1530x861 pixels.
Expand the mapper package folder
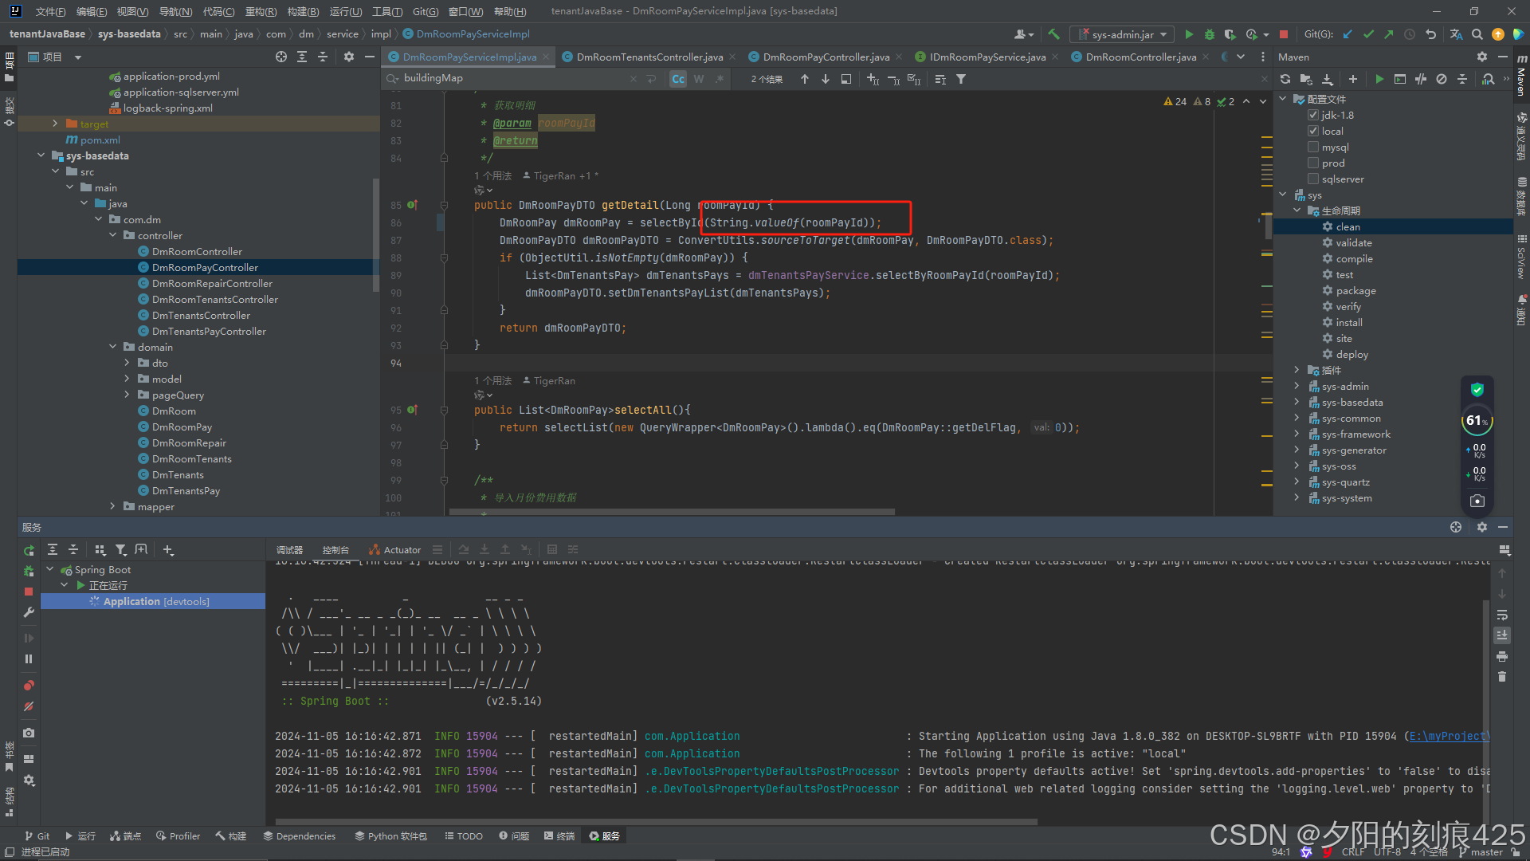[112, 507]
